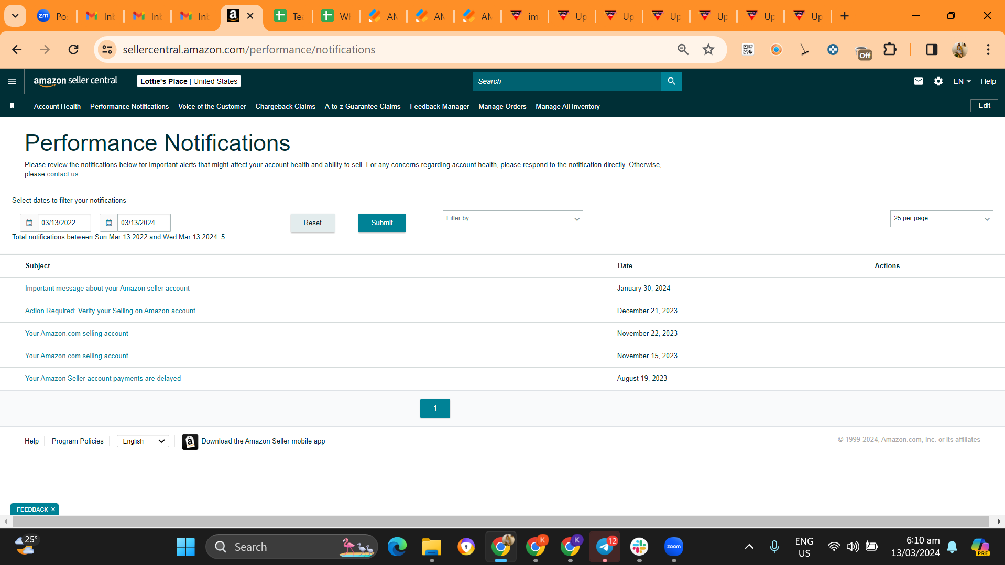This screenshot has height=565, width=1005.
Task: Open Manage All Inventory
Action: [x=567, y=107]
